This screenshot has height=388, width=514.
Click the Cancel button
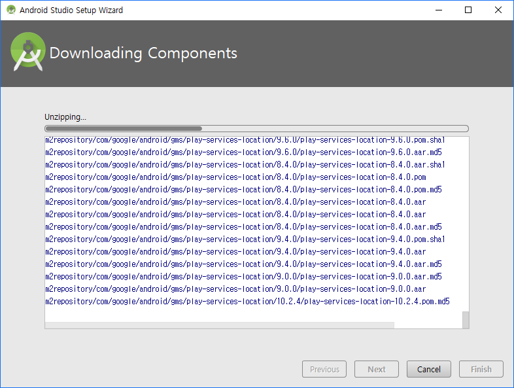(x=429, y=369)
